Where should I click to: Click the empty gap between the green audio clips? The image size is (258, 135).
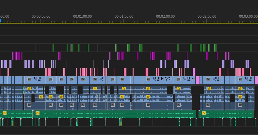point(197,114)
